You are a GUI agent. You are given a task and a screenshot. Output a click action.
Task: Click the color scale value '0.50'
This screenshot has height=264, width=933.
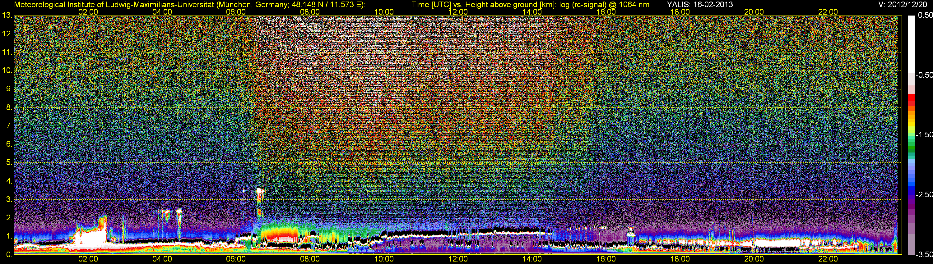point(926,15)
